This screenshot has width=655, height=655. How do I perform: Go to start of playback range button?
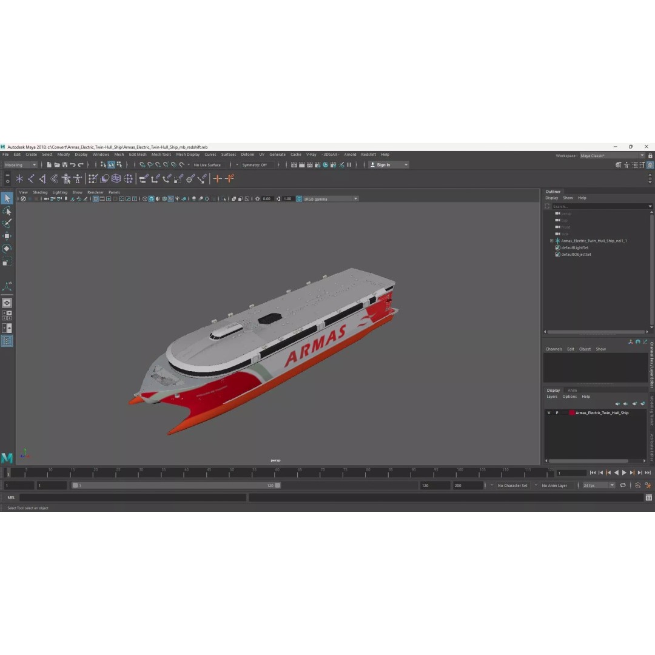tap(593, 473)
